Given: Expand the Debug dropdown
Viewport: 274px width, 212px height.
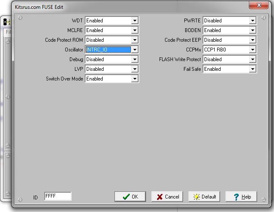Looking at the screenshot, I should tap(135, 59).
